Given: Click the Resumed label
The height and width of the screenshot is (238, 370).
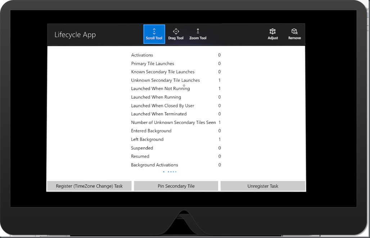Looking at the screenshot, I should click(x=140, y=157).
